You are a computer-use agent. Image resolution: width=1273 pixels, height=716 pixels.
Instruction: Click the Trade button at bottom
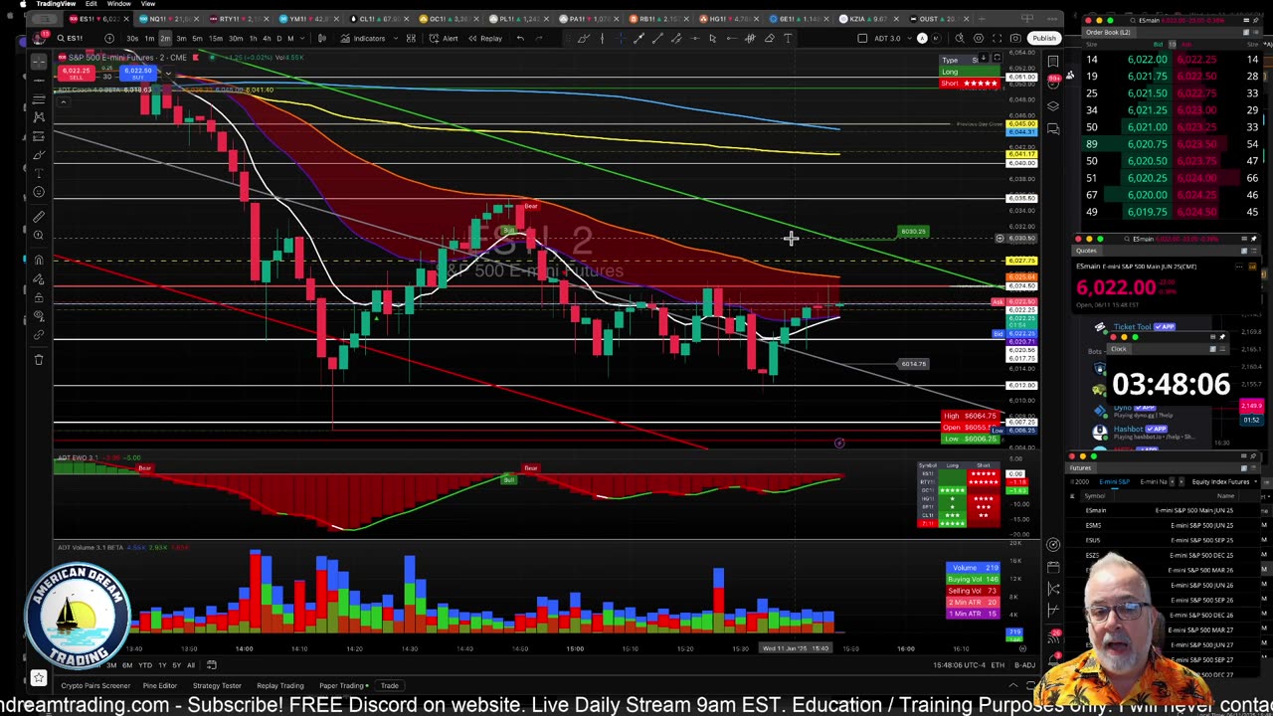390,685
